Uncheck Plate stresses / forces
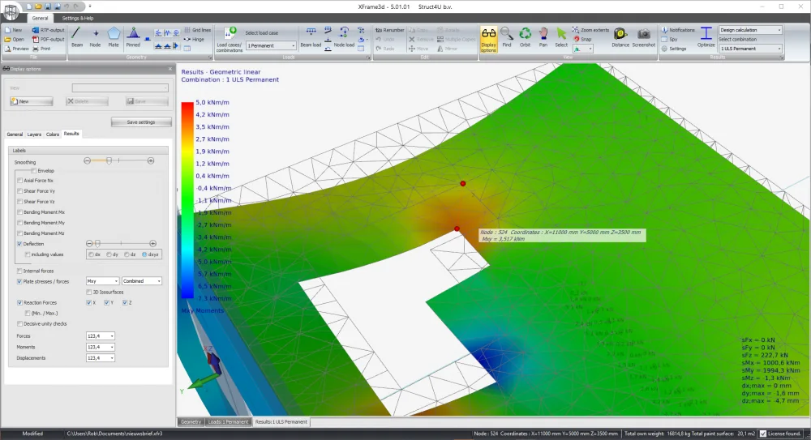 point(19,282)
